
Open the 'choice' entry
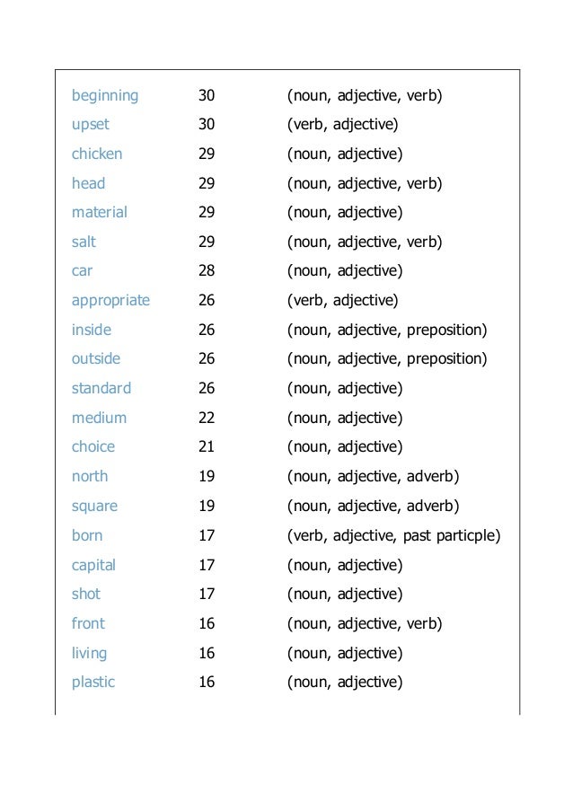click(x=93, y=446)
